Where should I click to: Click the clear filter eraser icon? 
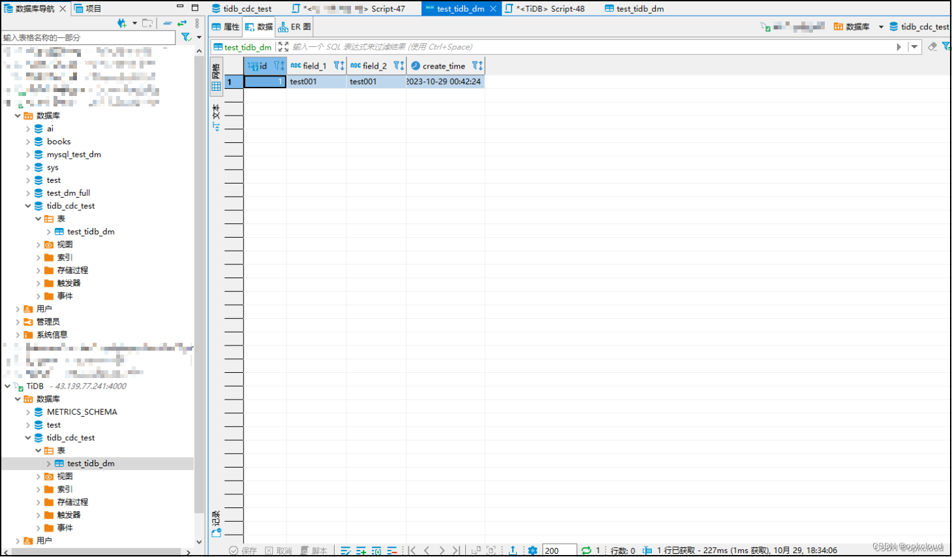pos(932,46)
